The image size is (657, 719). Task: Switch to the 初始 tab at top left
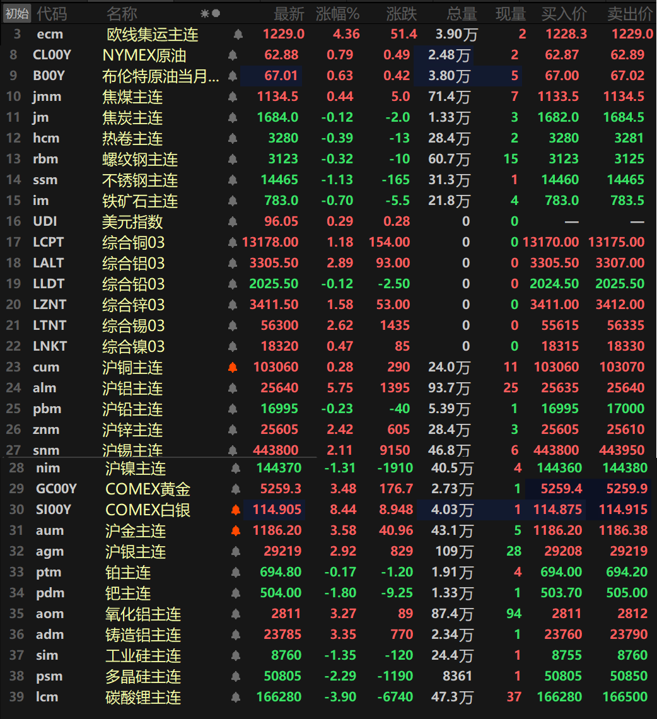[x=17, y=13]
